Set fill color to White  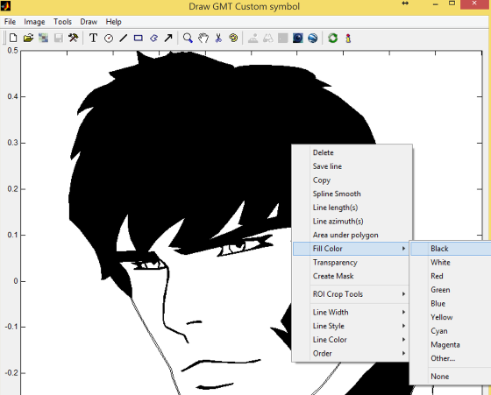coord(451,263)
